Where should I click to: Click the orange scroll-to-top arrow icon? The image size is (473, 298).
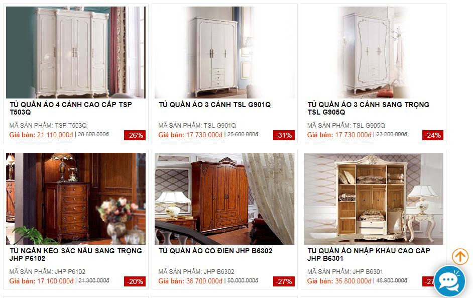coord(460,257)
